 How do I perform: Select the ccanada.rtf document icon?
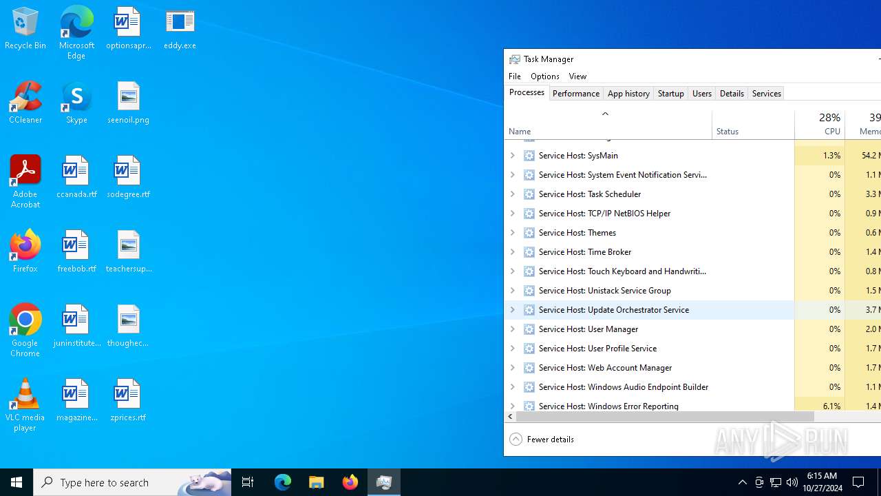[x=76, y=177]
